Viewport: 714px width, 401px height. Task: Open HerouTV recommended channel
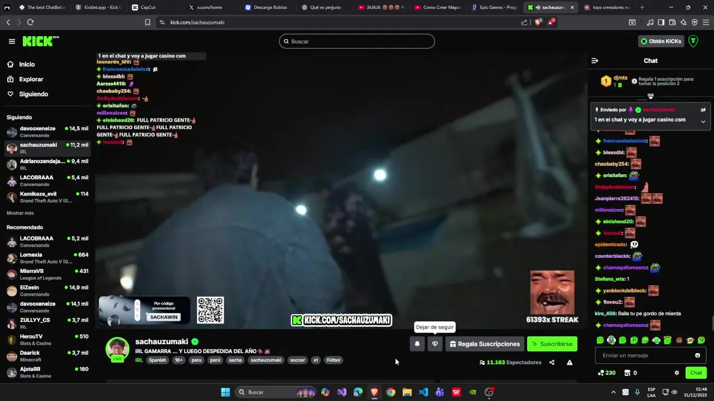click(47, 340)
